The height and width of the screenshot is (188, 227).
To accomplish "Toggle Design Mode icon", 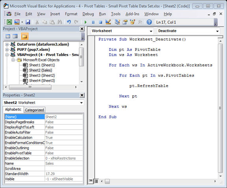I will [108, 22].
